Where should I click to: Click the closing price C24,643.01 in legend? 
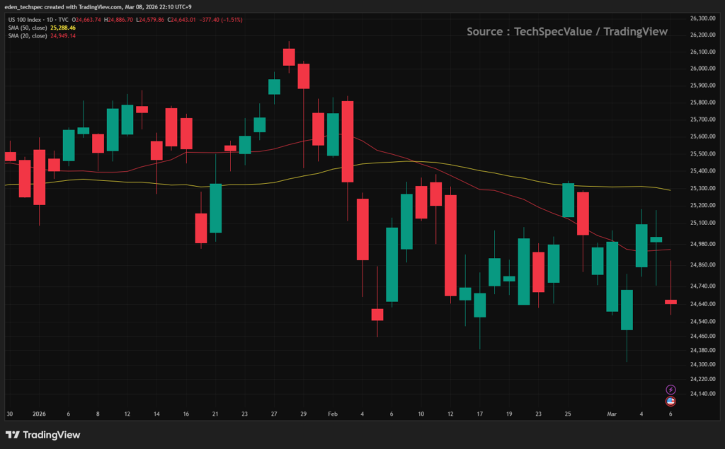click(182, 20)
